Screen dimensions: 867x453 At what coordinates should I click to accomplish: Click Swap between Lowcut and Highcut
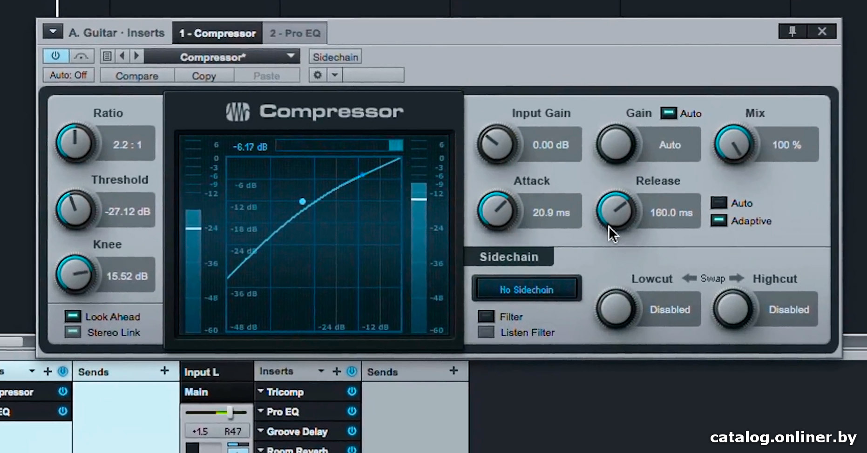[x=713, y=278]
